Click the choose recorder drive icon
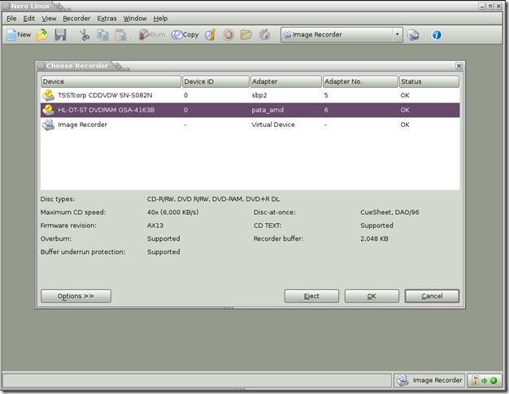The image size is (509, 394). coord(413,34)
